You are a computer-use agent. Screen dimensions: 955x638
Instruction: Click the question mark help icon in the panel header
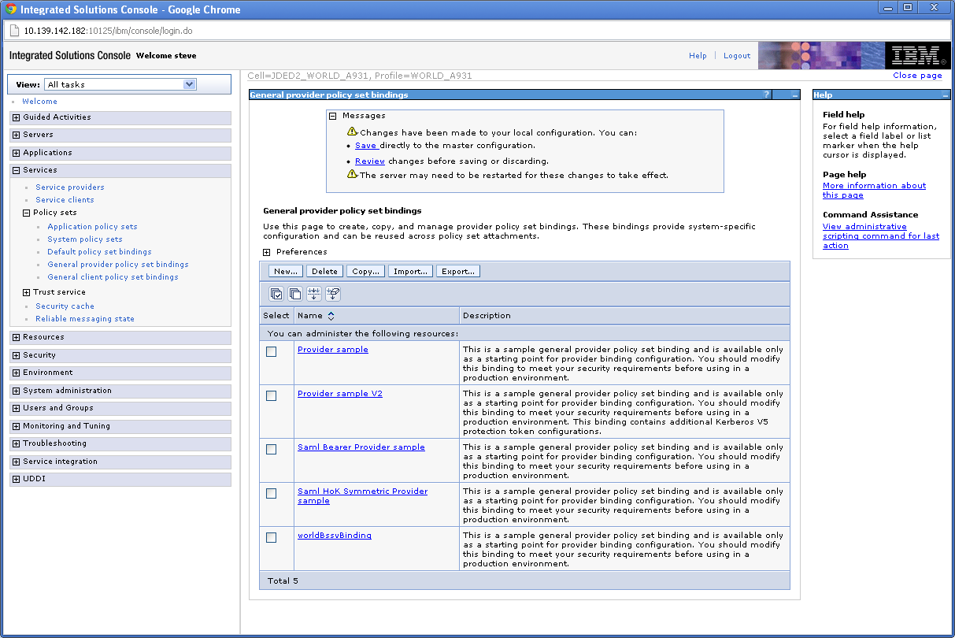[766, 95]
